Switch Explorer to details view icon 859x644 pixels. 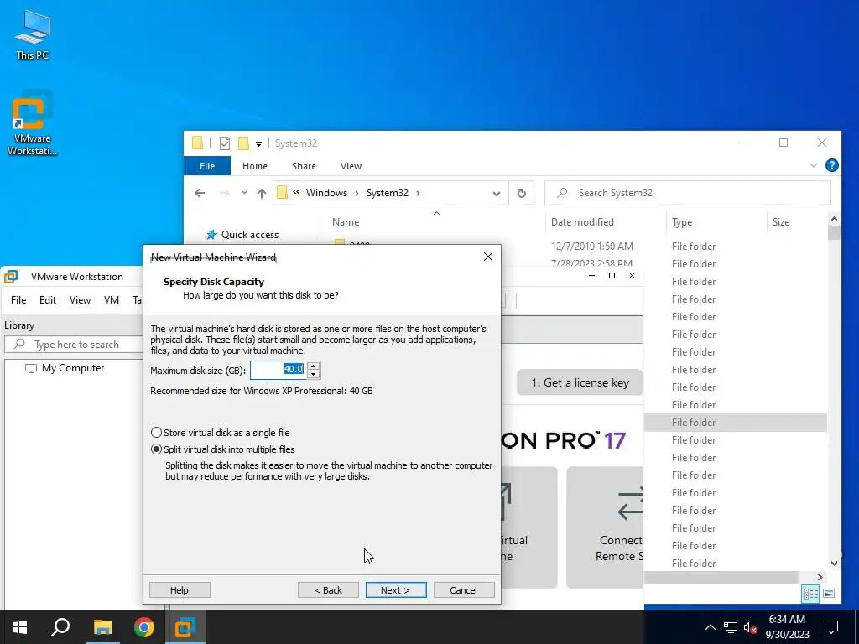[x=810, y=594]
